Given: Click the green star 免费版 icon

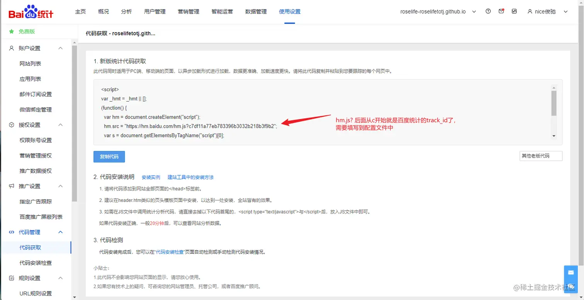Looking at the screenshot, I should tap(12, 31).
